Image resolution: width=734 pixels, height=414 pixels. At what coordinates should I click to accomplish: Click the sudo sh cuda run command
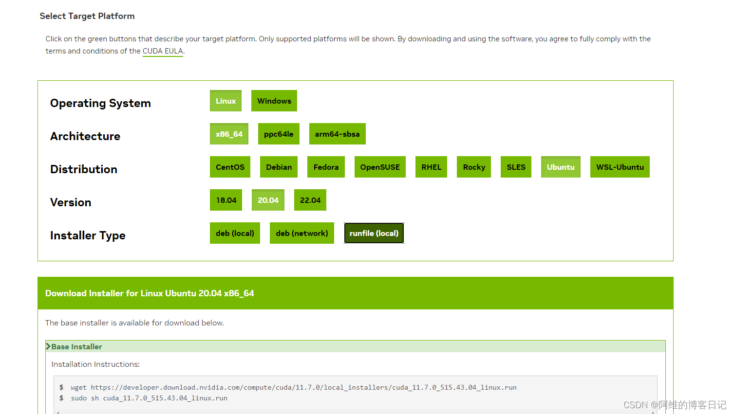(x=149, y=398)
